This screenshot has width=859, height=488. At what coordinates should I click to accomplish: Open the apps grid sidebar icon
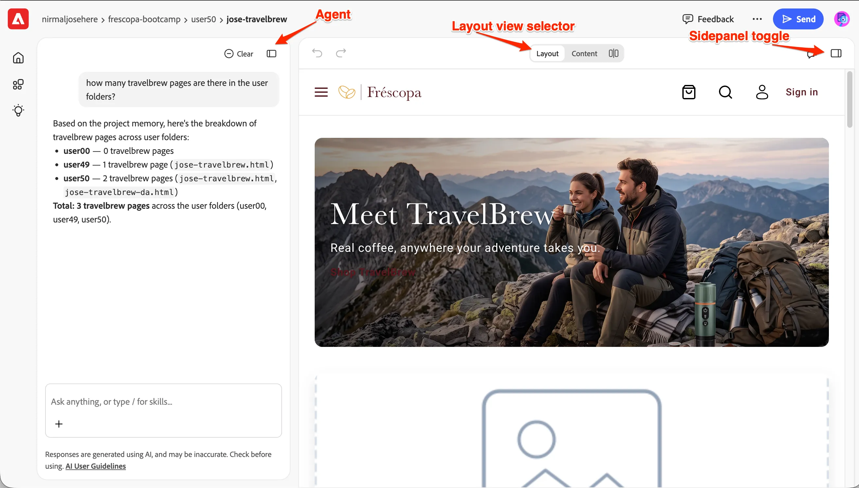[18, 84]
